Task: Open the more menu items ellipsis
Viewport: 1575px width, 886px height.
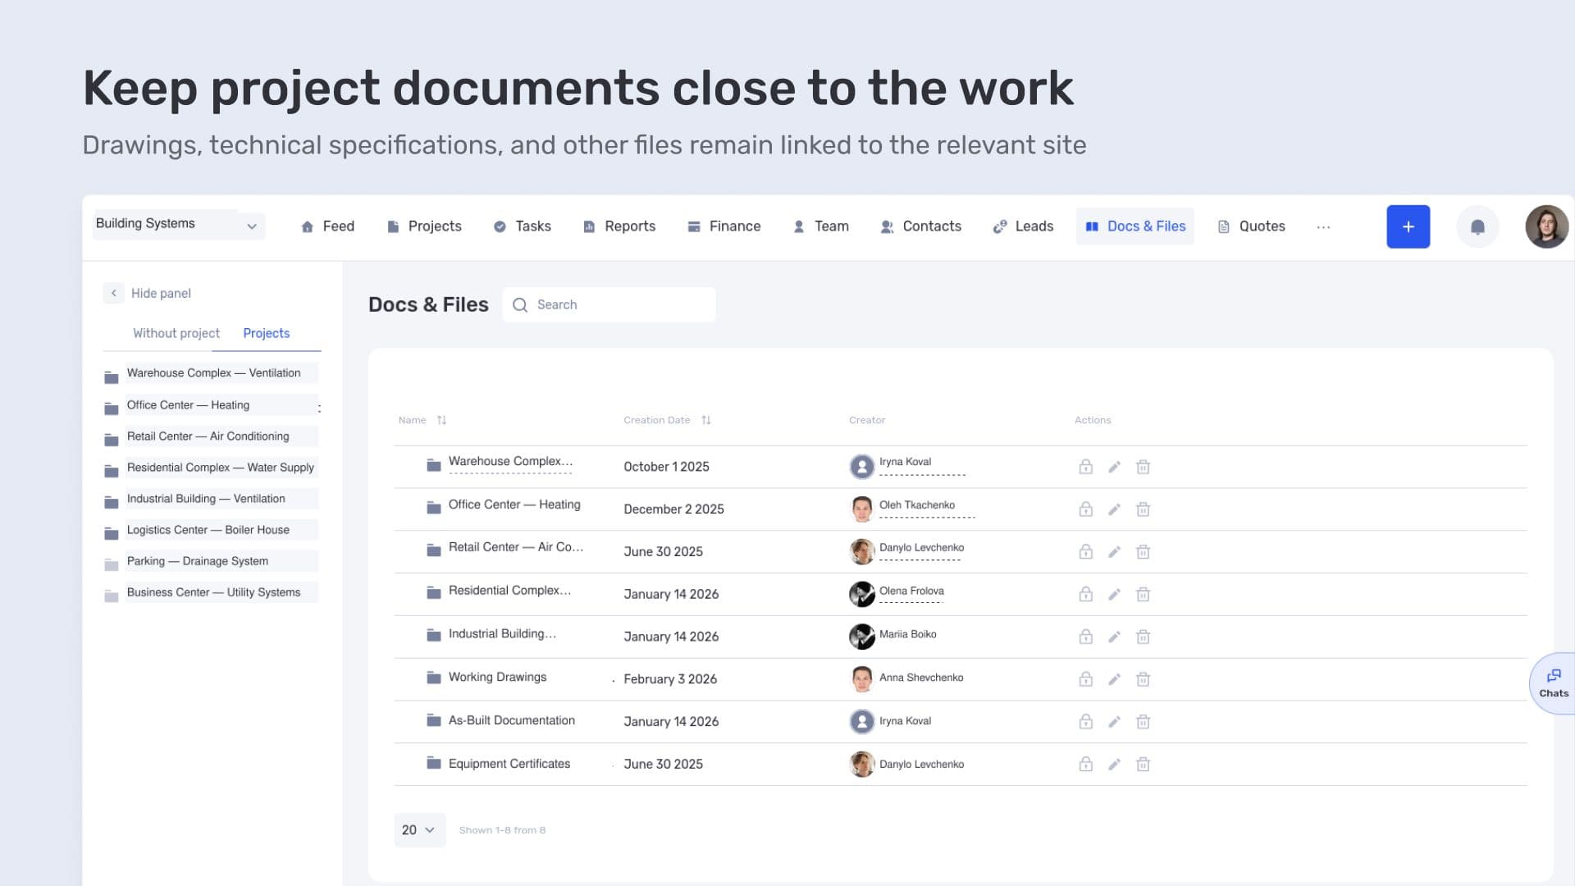Action: [1323, 227]
